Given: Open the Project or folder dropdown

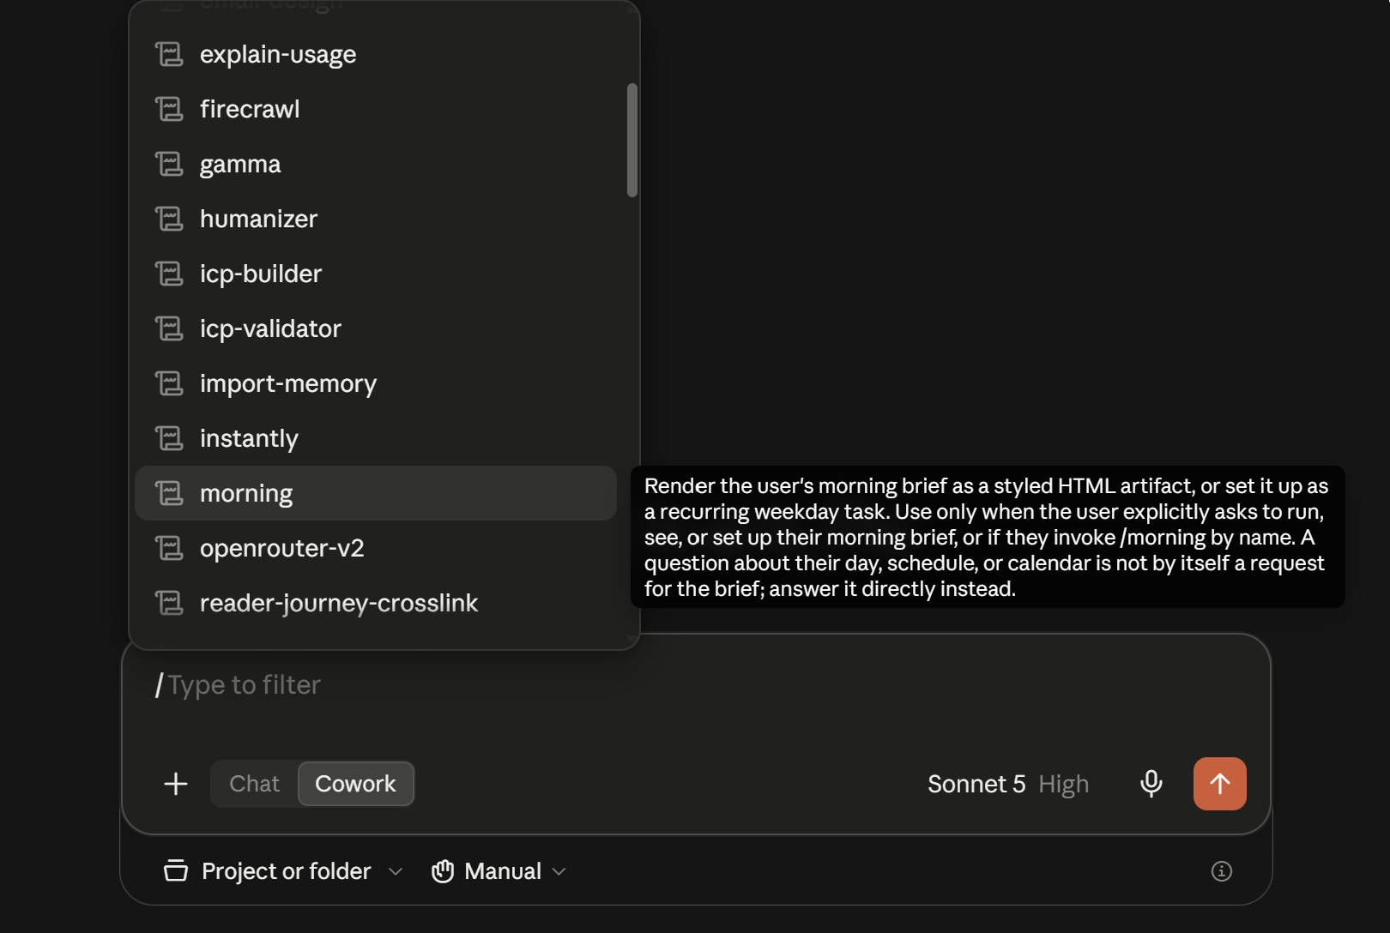Looking at the screenshot, I should pos(283,871).
